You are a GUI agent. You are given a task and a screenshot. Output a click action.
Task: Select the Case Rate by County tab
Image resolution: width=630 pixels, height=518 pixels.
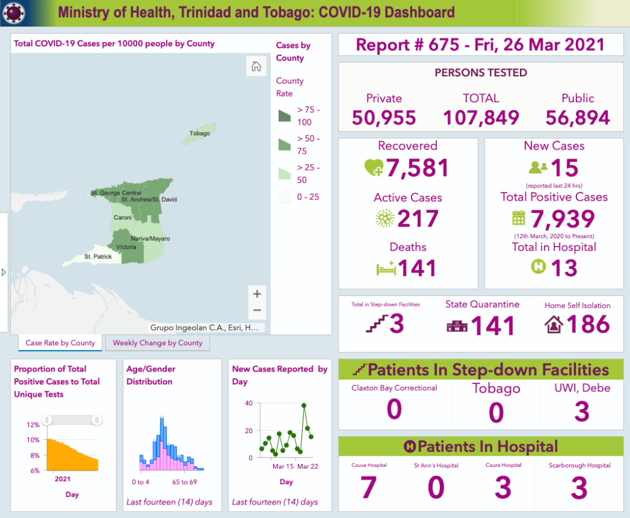tap(60, 343)
